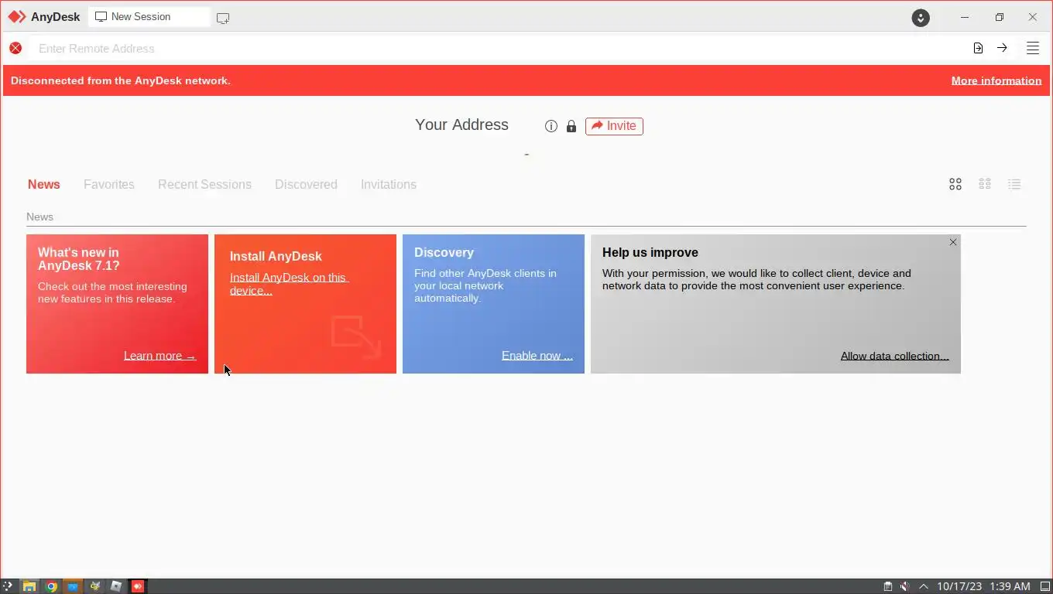Launch Google Chrome from taskbar

pos(51,586)
